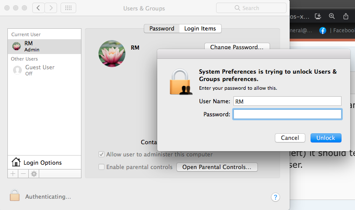Show all preferences grid icon
This screenshot has width=355, height=210.
point(69,8)
